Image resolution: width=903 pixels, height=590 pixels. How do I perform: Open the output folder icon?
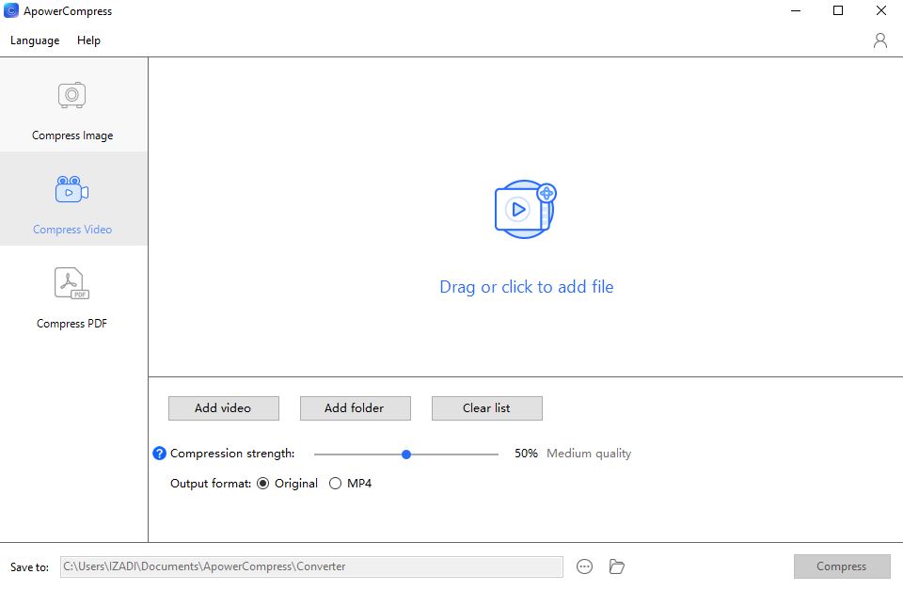click(617, 566)
